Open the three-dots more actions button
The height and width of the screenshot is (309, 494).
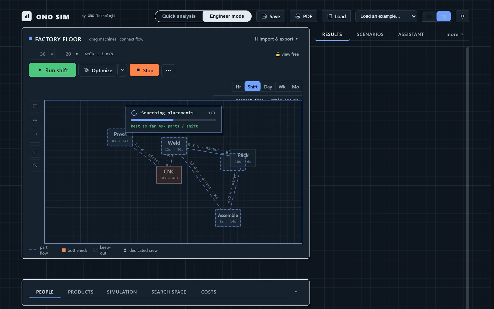click(x=168, y=70)
